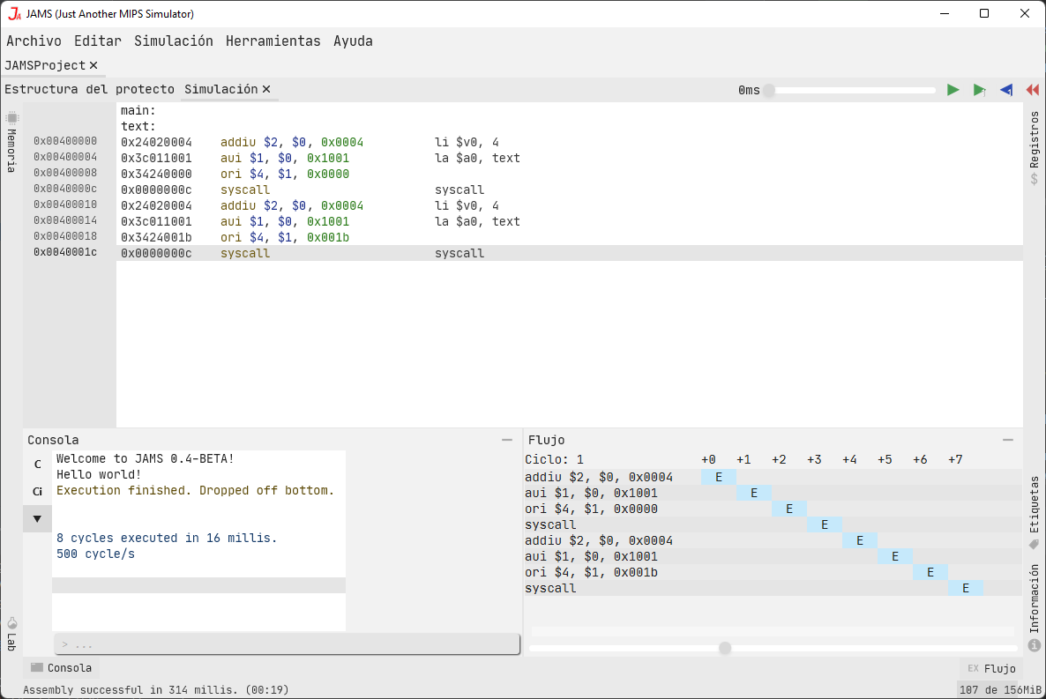The width and height of the screenshot is (1046, 699).
Task: Step one cycle backward with the blue icon
Action: coord(1005,89)
